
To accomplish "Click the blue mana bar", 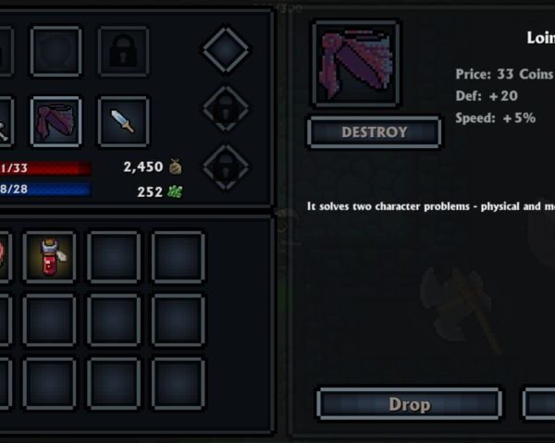I will (45, 190).
